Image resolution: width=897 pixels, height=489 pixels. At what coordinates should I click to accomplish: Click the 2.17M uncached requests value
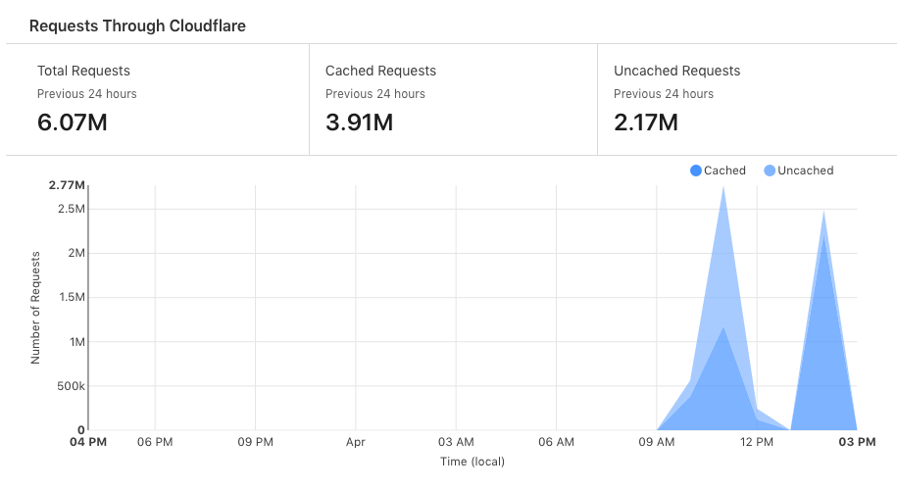tap(646, 122)
